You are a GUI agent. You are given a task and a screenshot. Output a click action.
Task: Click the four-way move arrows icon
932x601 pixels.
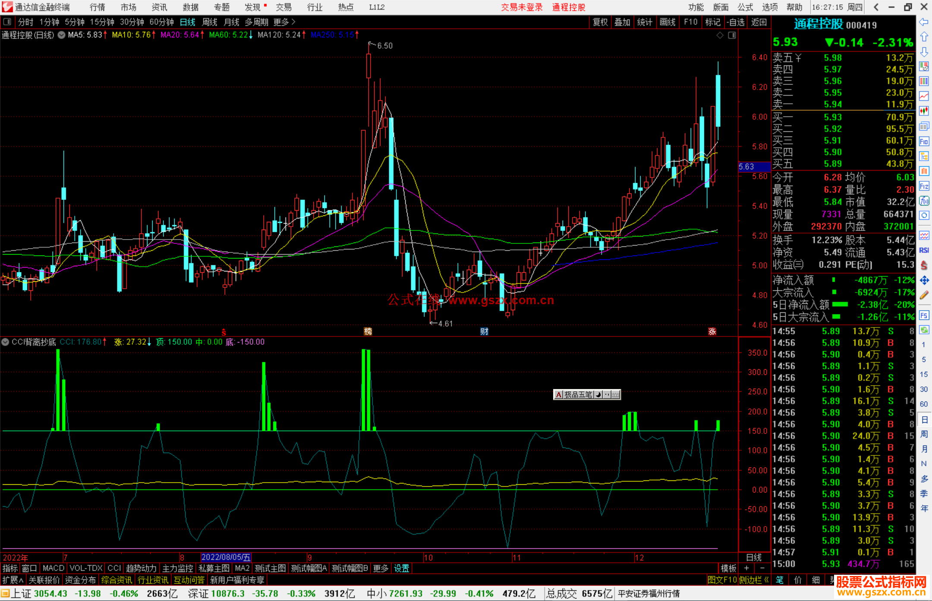coord(924,280)
